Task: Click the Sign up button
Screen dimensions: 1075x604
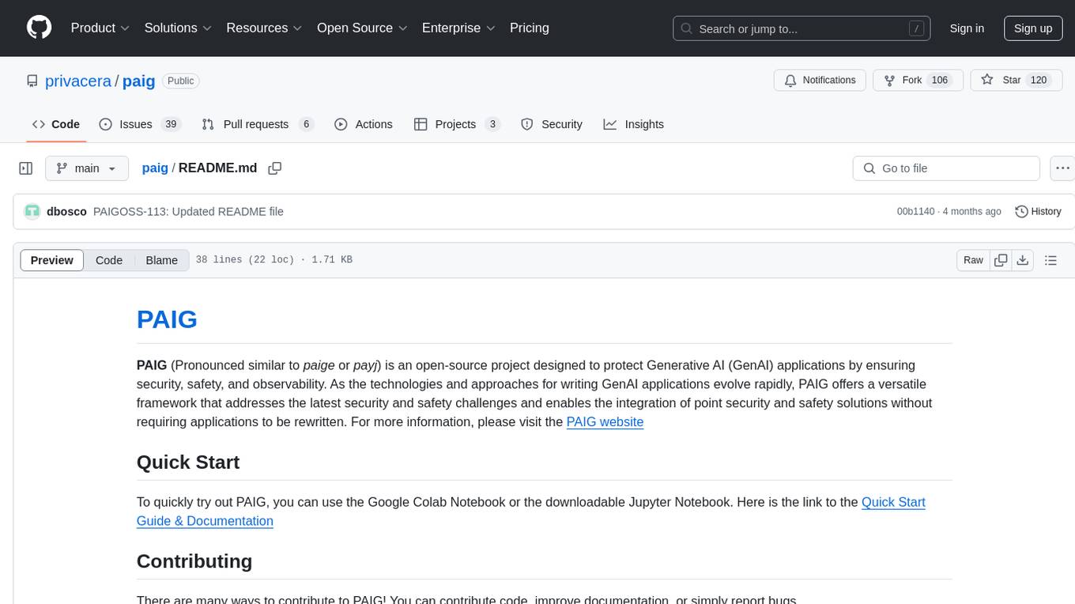Action: [1033, 28]
